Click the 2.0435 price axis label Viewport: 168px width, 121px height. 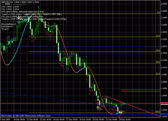[164, 25]
